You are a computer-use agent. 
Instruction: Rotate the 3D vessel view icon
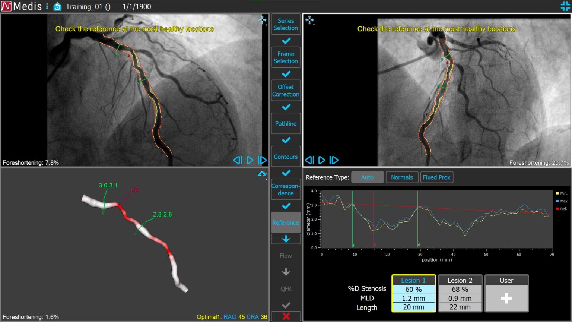[x=262, y=174]
